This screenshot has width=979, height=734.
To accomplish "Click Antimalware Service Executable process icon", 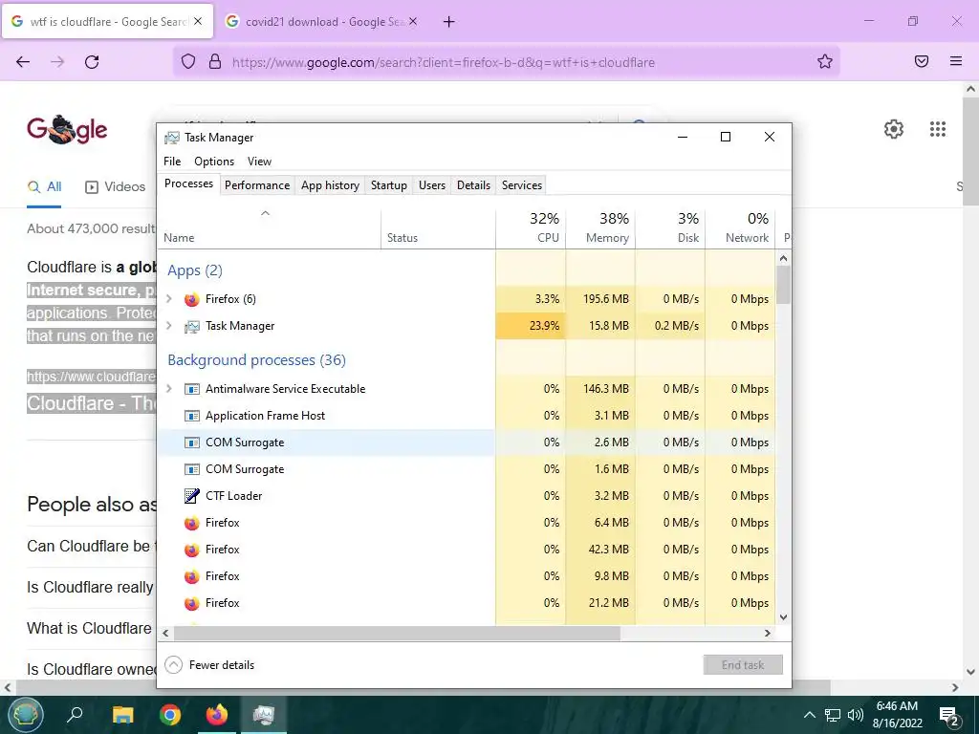I will pos(191,389).
